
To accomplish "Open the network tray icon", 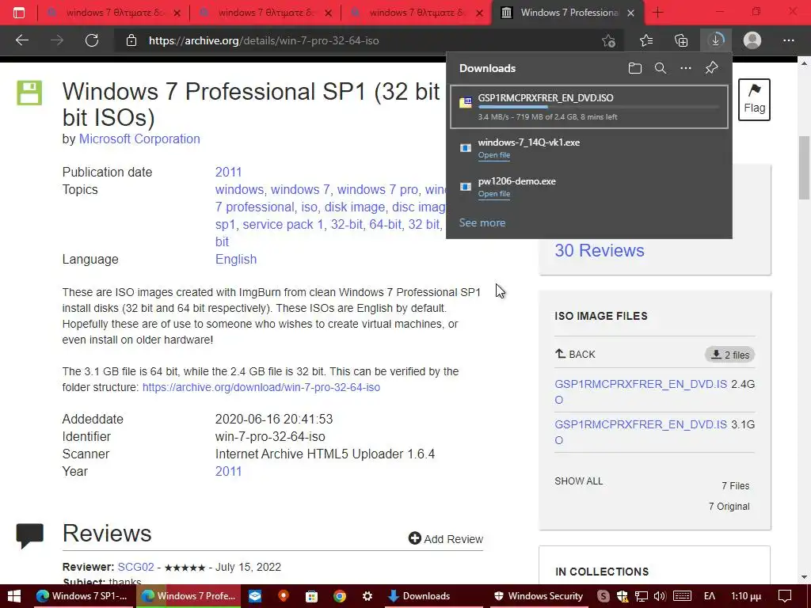I will 642,596.
